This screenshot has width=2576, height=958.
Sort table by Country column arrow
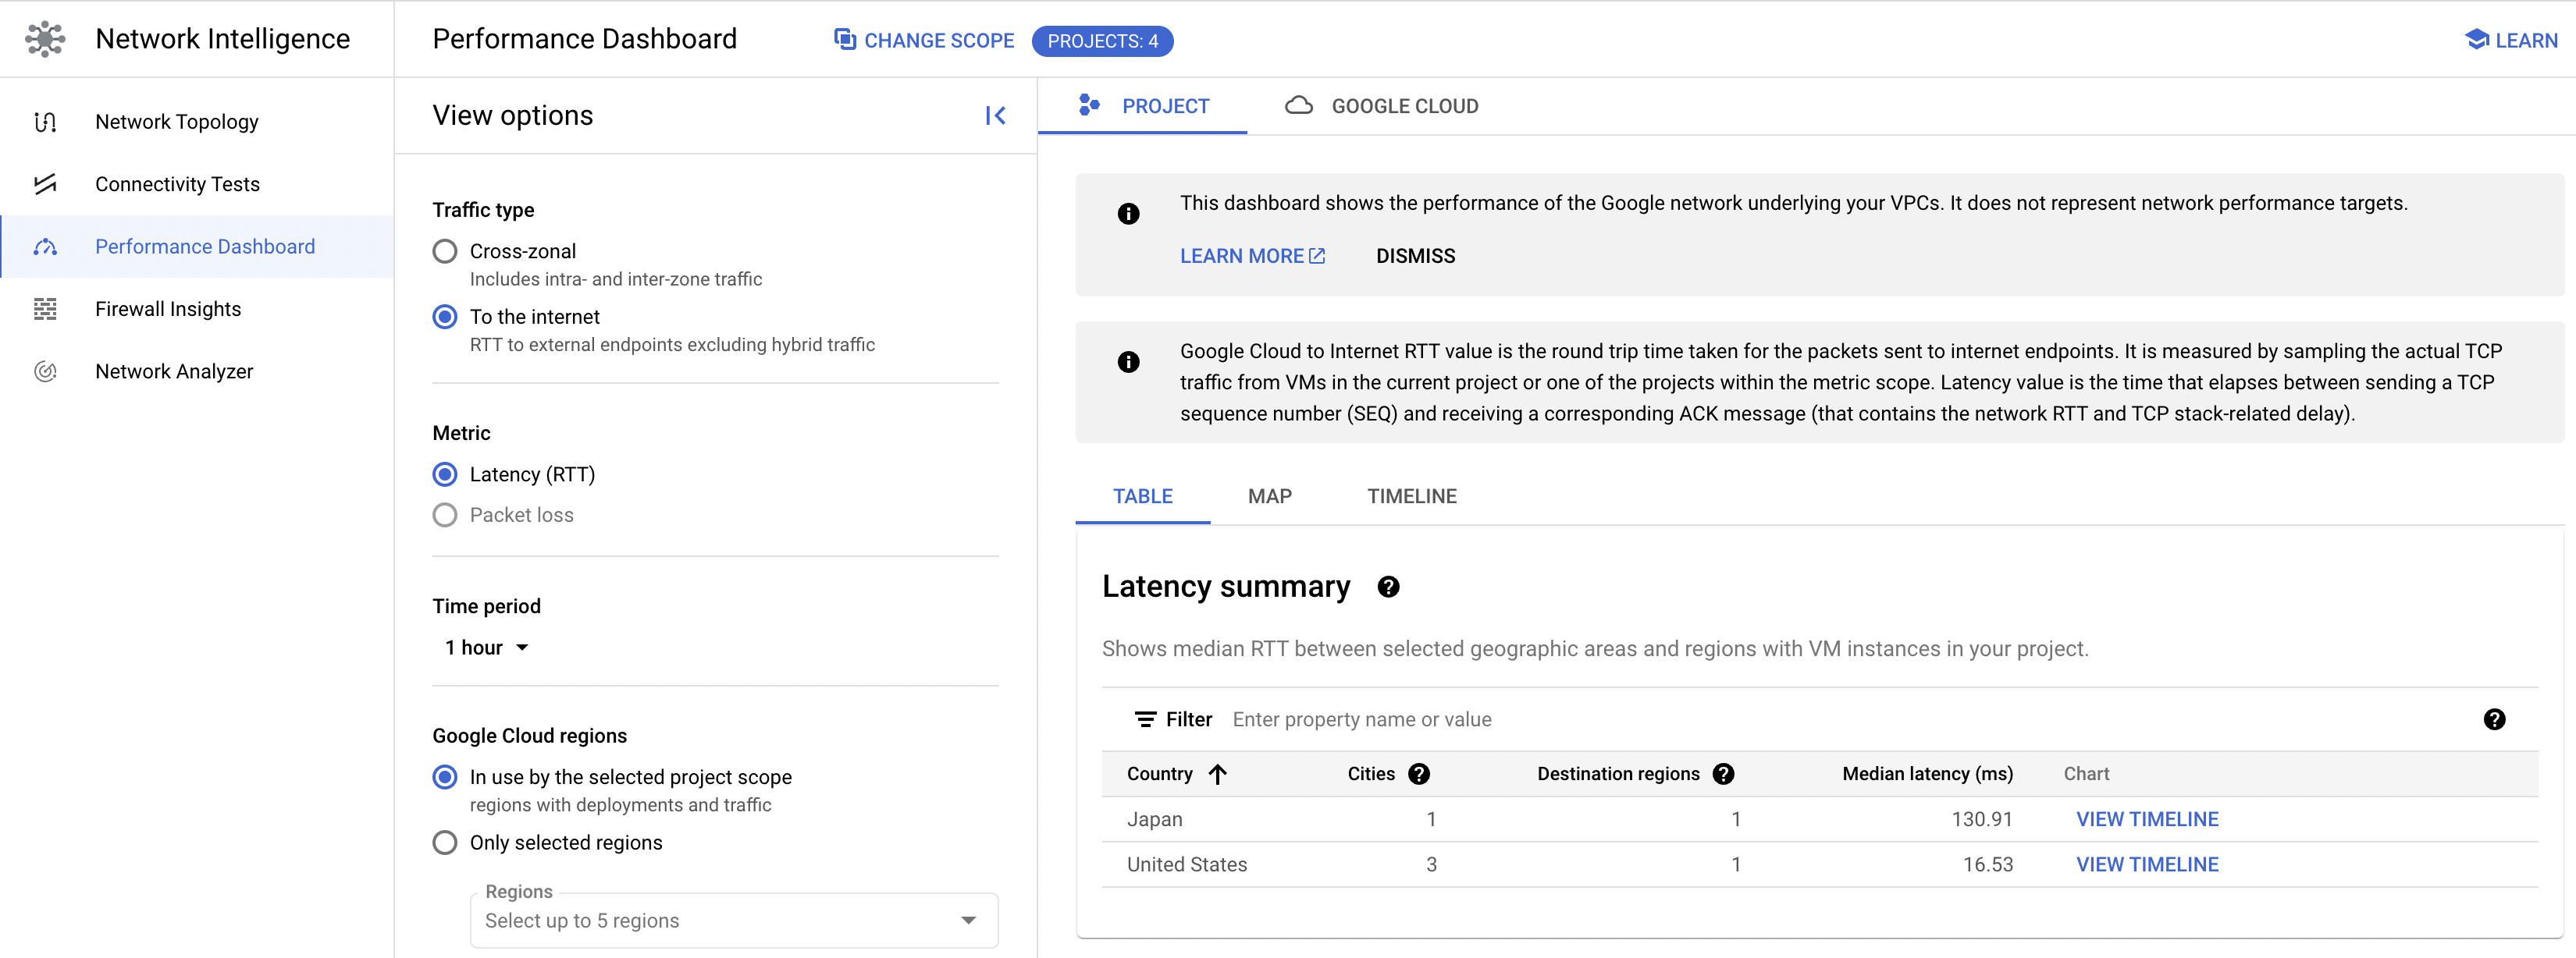pos(1217,774)
